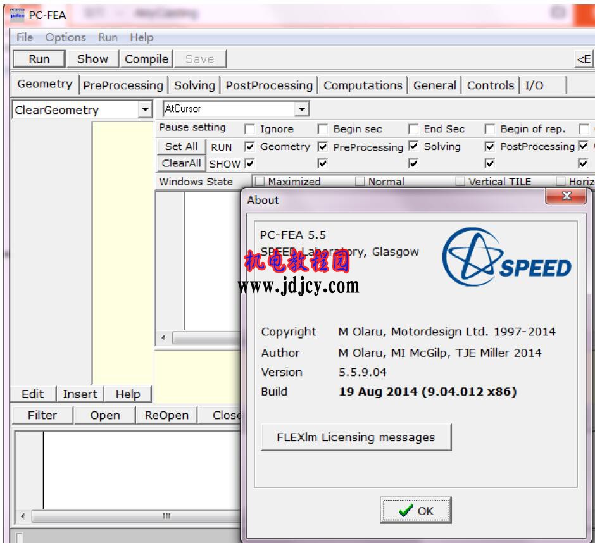The image size is (595, 543).
Task: Expand the AtCursor dropdown
Action: click(302, 109)
